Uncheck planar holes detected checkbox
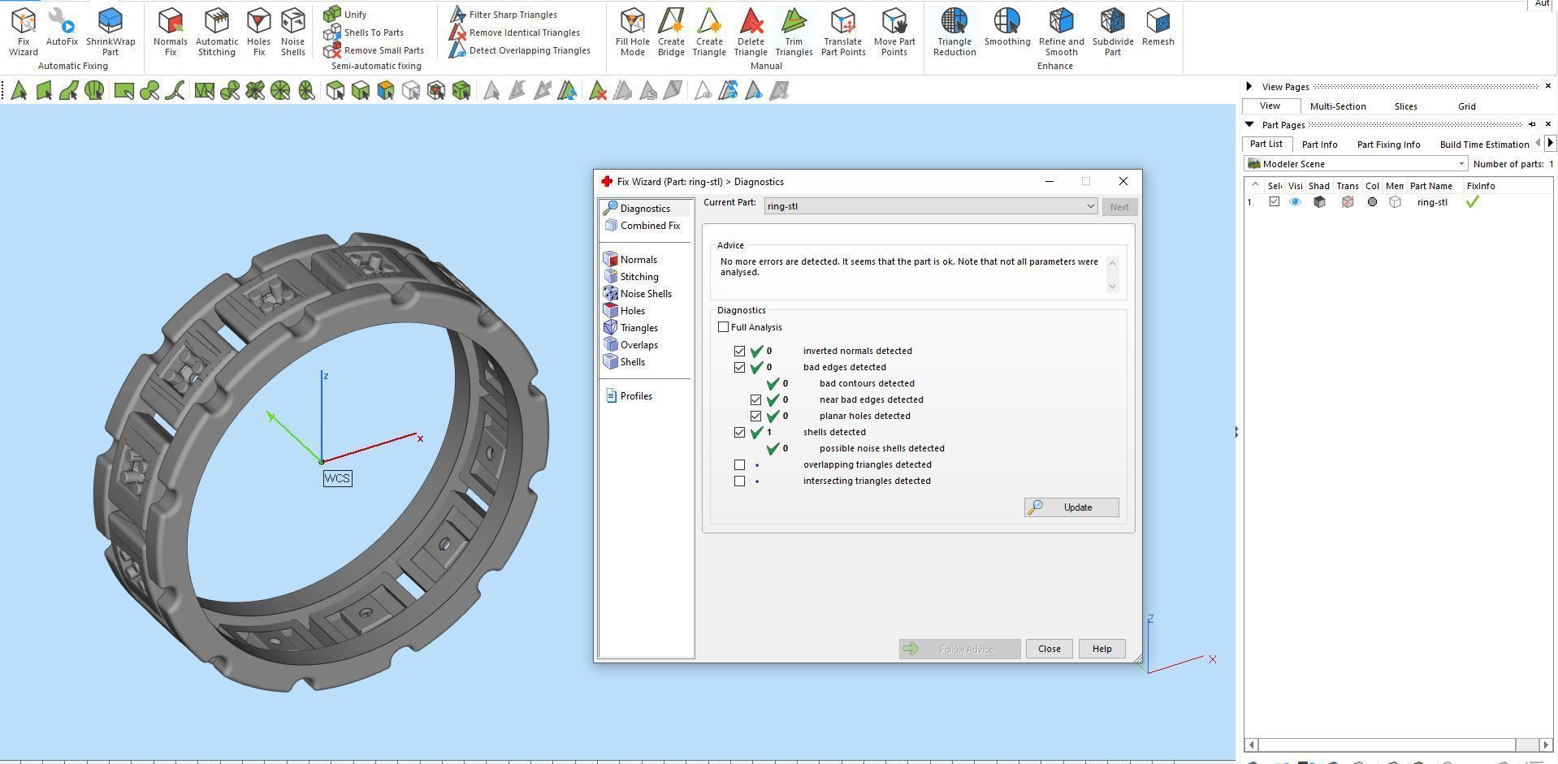 pyautogui.click(x=755, y=417)
